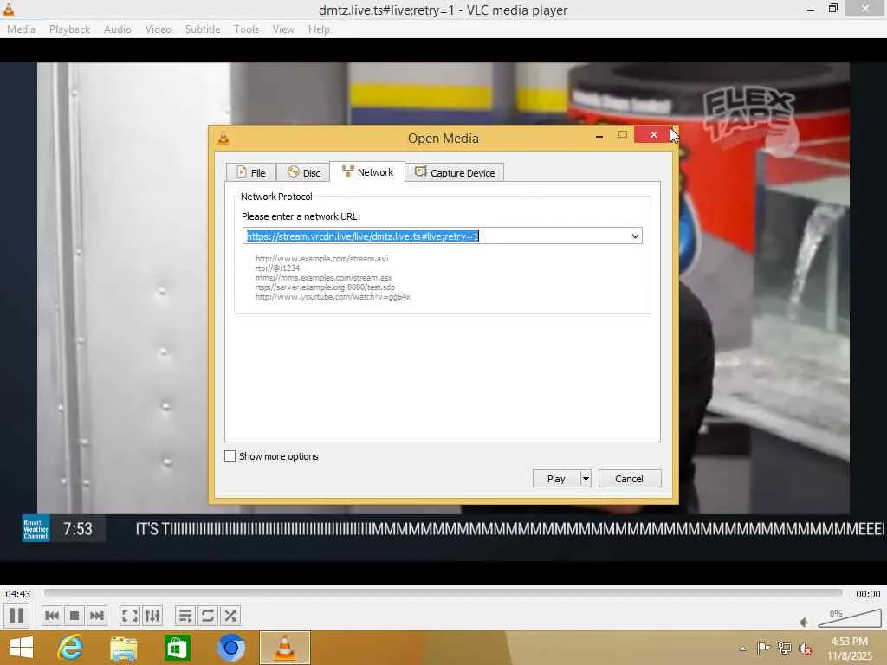
Task: Enable Show more options checkbox
Action: 230,455
